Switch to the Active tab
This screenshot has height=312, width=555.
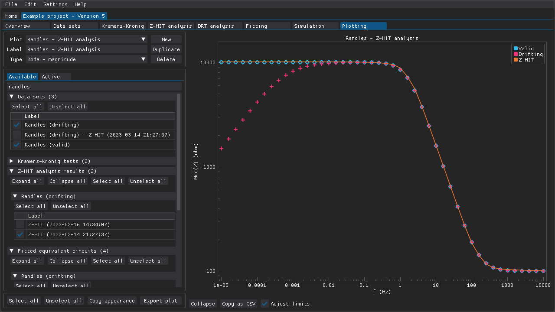coord(55,77)
